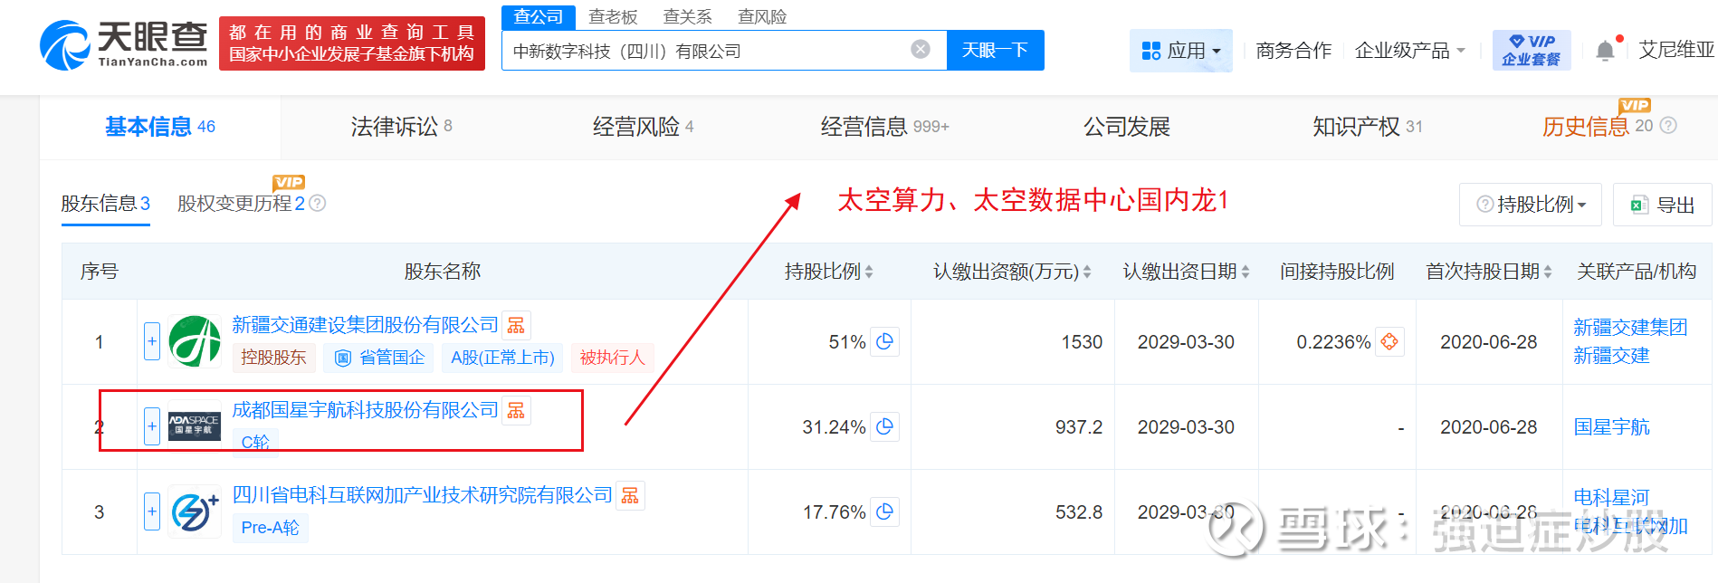Clear the search box text
Viewport: 1718px width, 583px height.
[x=921, y=50]
